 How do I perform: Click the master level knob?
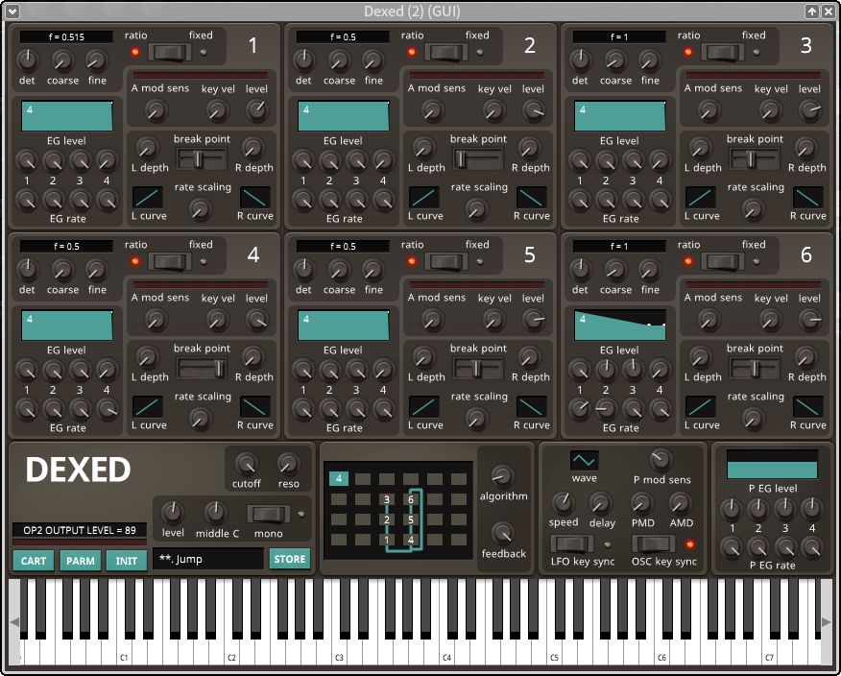tap(172, 513)
